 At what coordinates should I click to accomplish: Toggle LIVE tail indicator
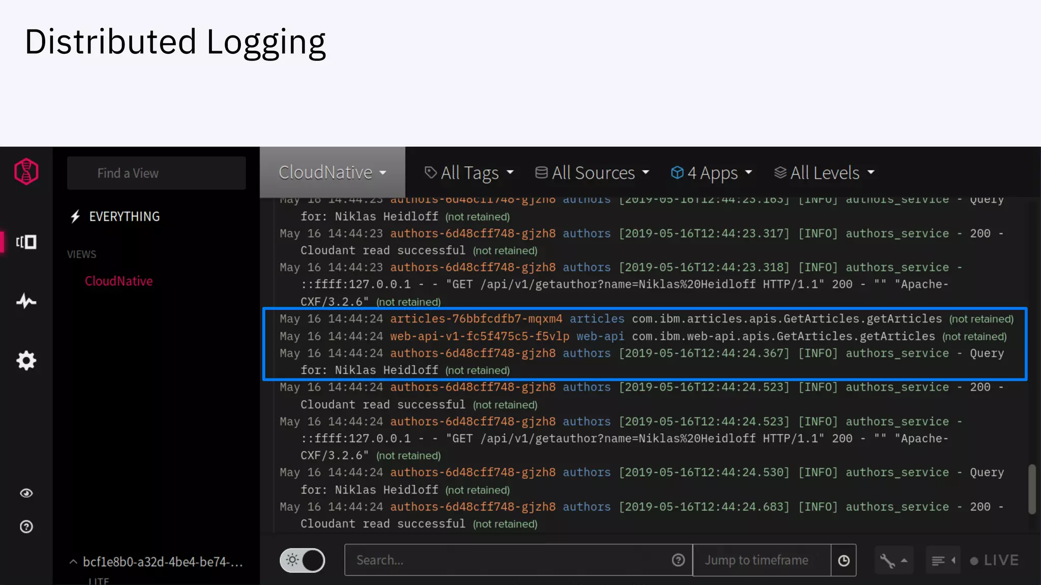[x=994, y=561]
